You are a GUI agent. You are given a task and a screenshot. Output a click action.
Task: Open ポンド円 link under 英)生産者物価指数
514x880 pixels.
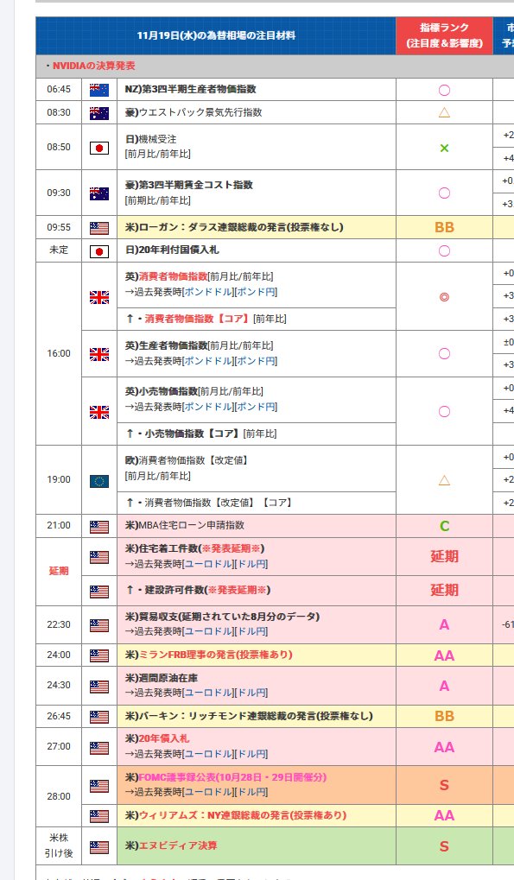pos(256,361)
